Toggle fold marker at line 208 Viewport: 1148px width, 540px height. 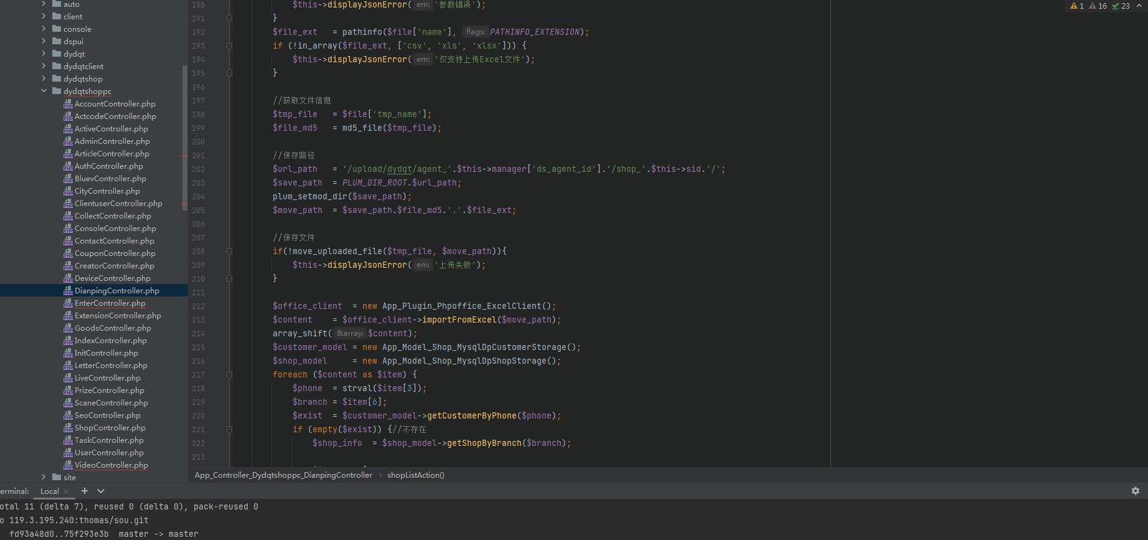(x=229, y=251)
